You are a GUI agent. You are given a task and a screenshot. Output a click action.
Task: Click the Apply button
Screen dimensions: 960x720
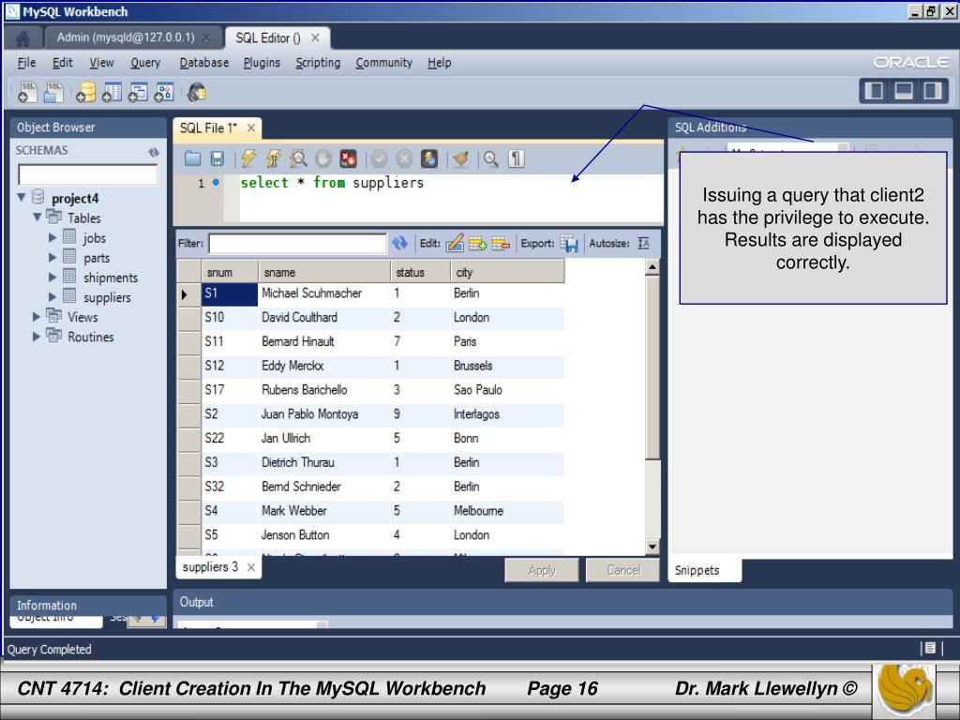click(x=542, y=570)
